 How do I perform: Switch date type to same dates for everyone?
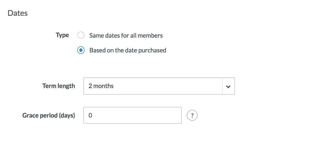(81, 35)
